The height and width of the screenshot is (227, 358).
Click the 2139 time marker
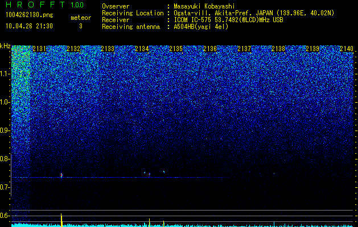312,49
